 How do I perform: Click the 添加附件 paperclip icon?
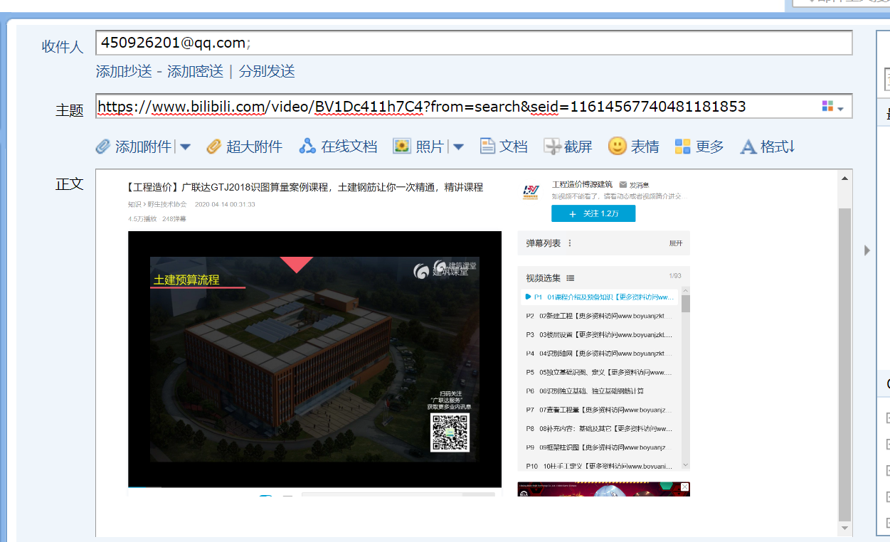pyautogui.click(x=103, y=147)
